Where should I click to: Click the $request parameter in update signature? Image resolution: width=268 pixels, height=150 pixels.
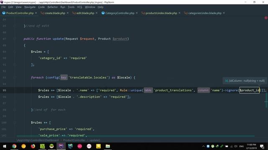[x=87, y=39]
